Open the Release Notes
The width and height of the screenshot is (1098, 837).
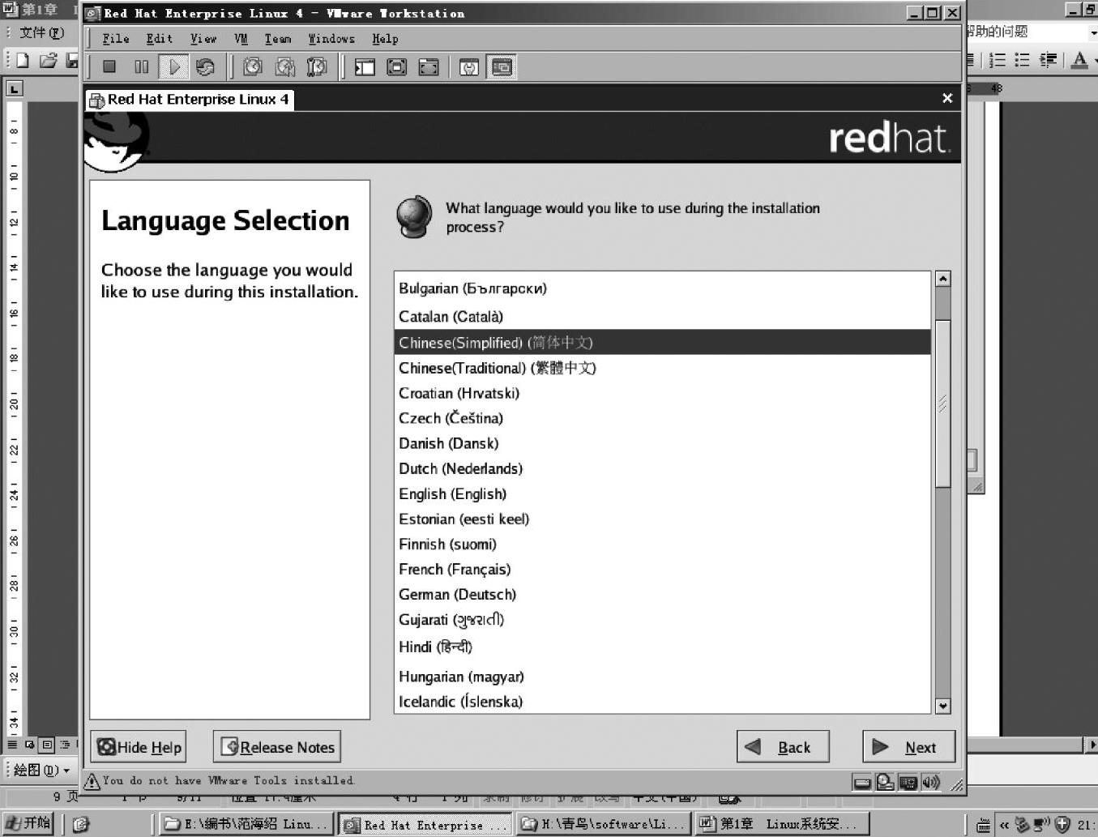coord(277,747)
